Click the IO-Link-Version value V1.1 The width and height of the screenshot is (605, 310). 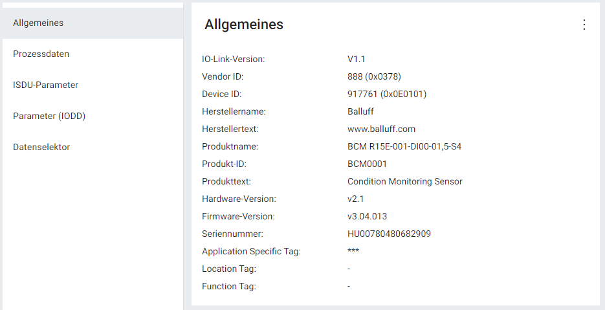(x=357, y=59)
